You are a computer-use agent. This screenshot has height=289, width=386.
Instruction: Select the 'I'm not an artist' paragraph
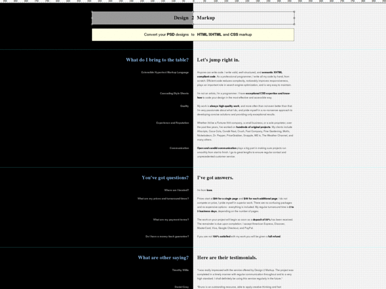[x=244, y=95]
